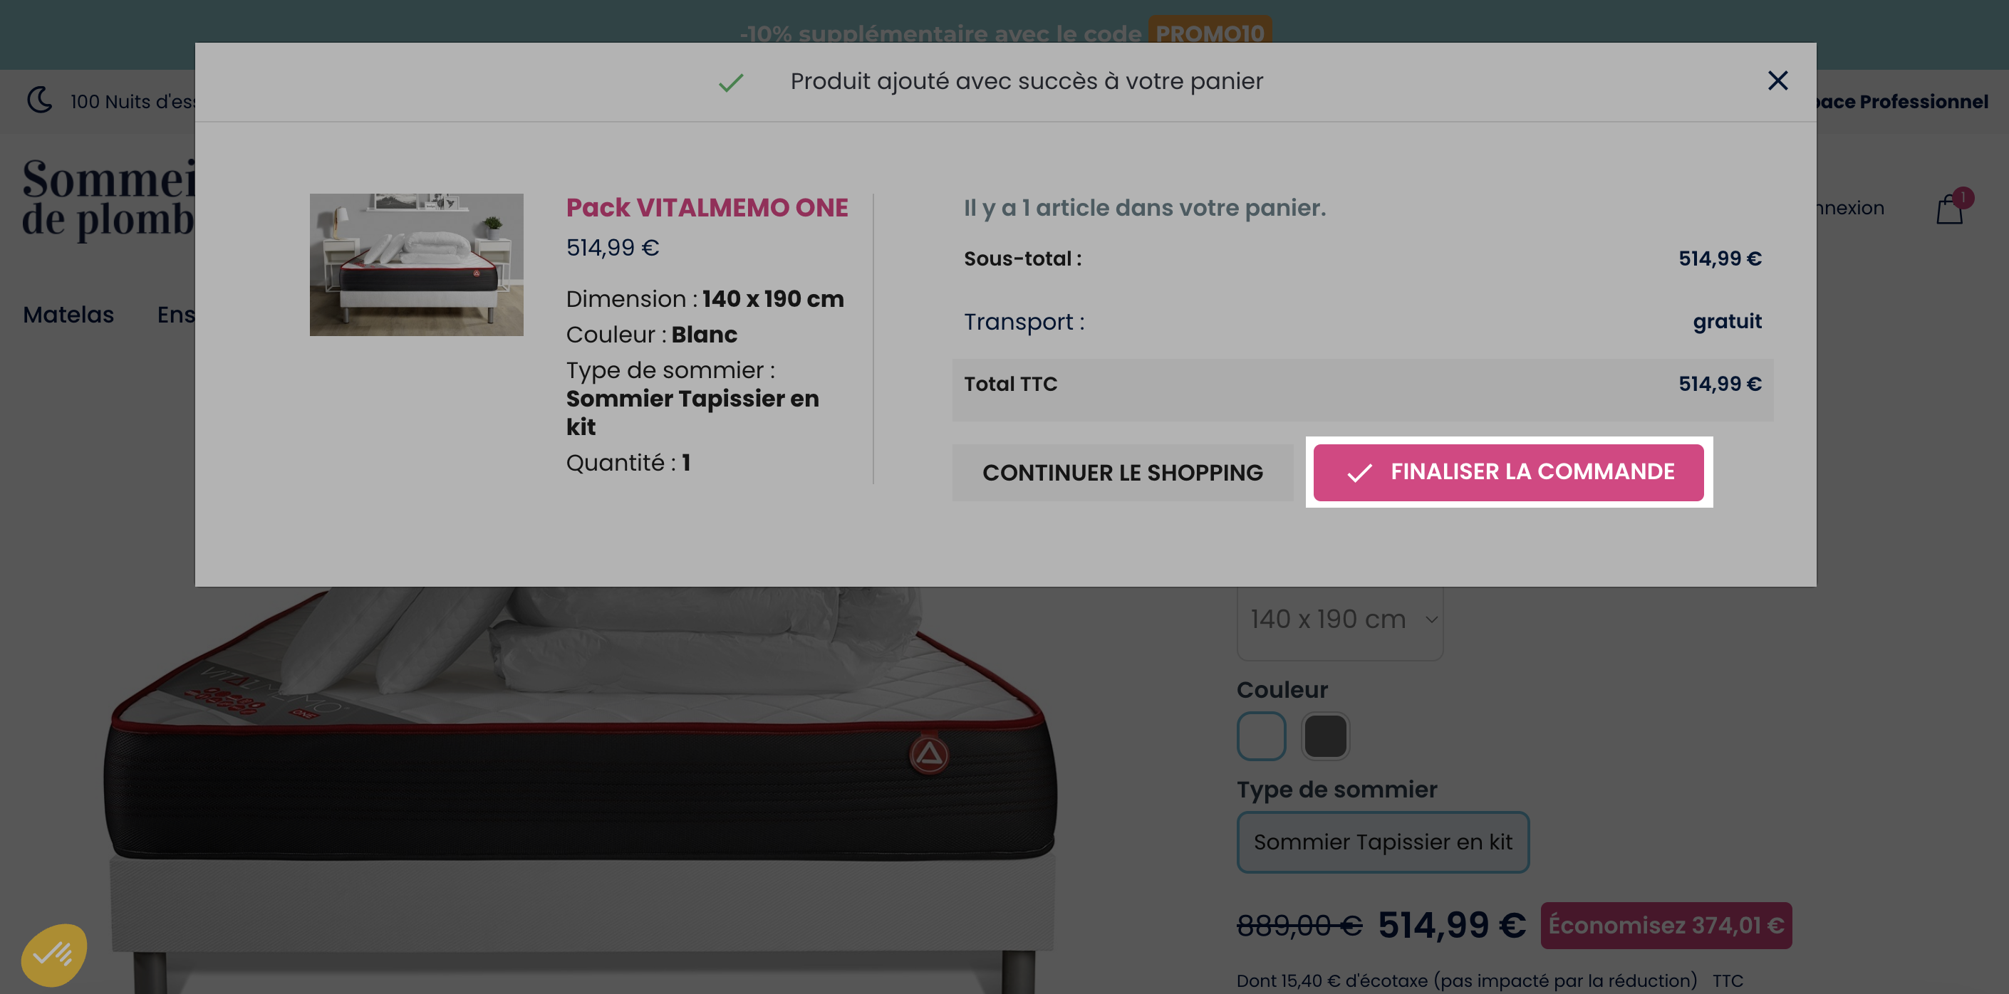
Task: Click the Pack VITALMEMO ONE thumbnail image
Action: 417,264
